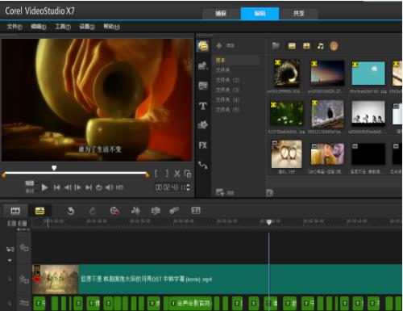403x311 pixels.
Task: Open the 编辑 (Edit) menu
Action: pyautogui.click(x=39, y=27)
